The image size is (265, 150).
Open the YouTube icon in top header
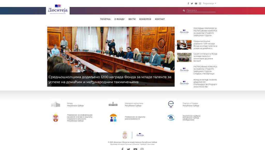click(x=196, y=3)
